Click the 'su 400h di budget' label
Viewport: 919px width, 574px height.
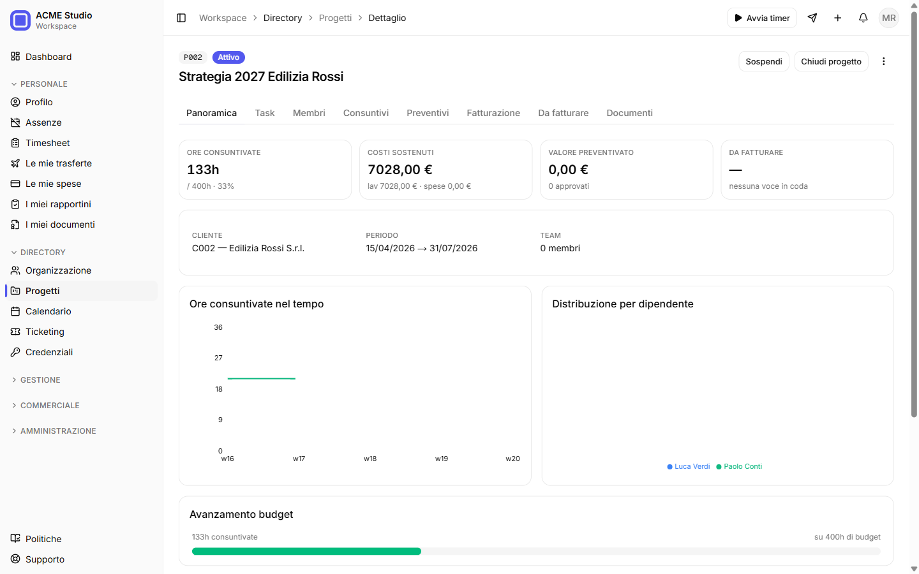pos(848,537)
